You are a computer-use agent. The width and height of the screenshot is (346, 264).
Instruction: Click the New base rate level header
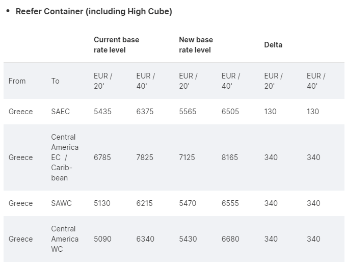(196, 45)
